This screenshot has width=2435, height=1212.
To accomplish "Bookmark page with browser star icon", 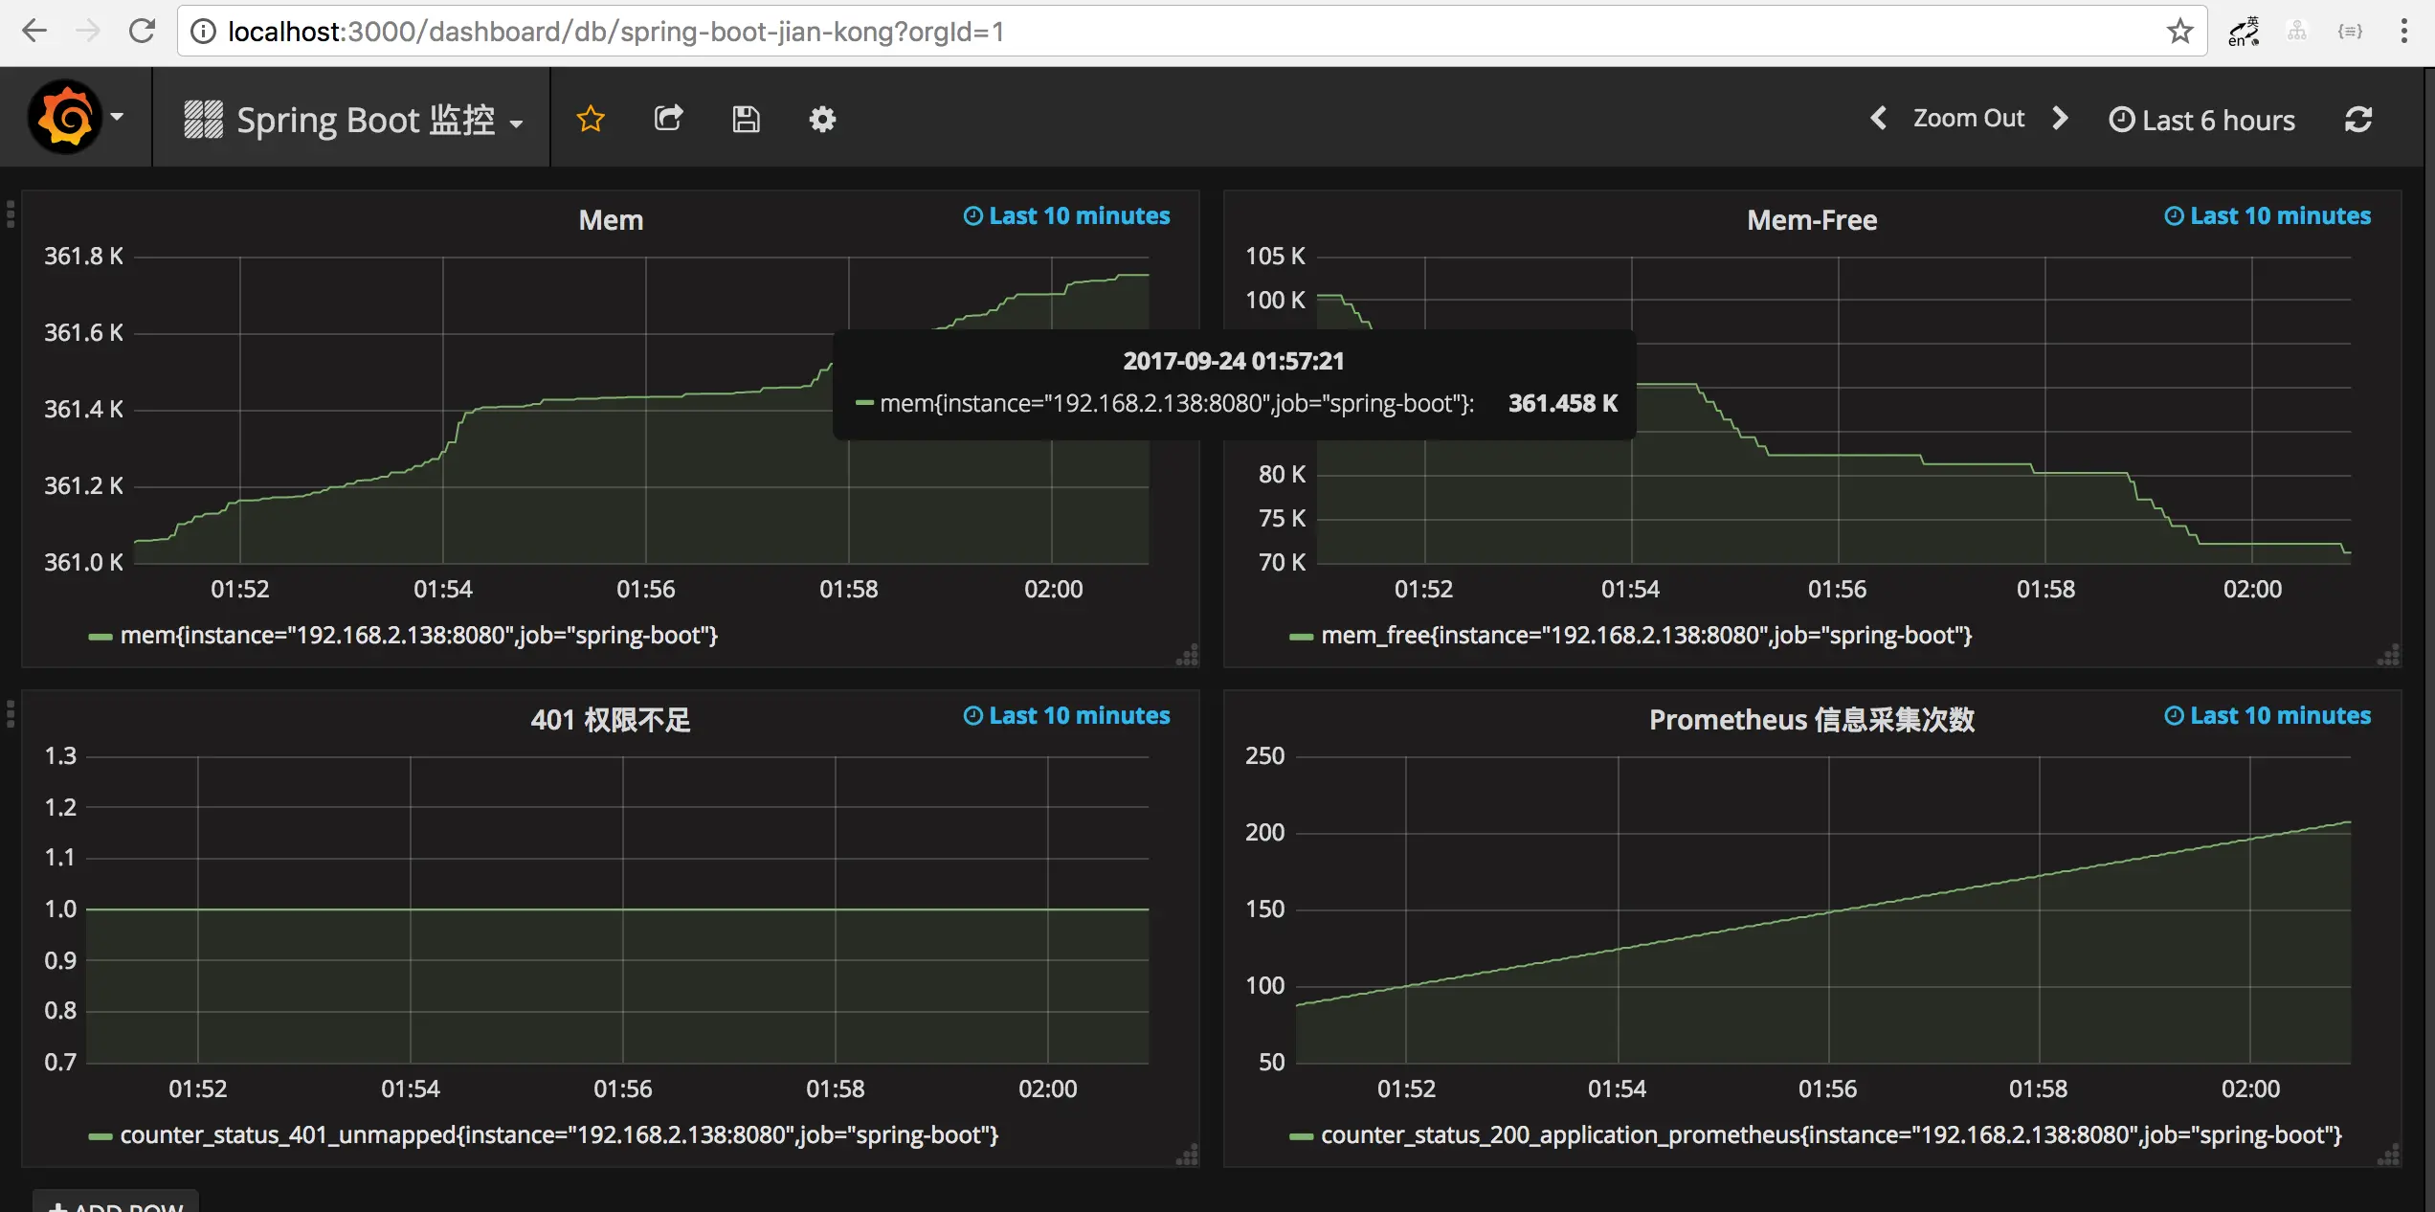I will pyautogui.click(x=2179, y=32).
